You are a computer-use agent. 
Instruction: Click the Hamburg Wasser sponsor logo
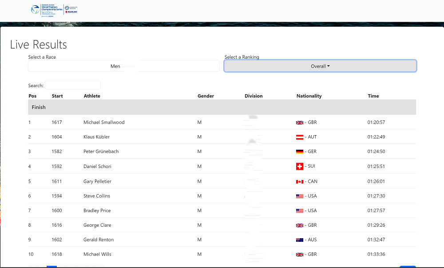coord(71,7)
